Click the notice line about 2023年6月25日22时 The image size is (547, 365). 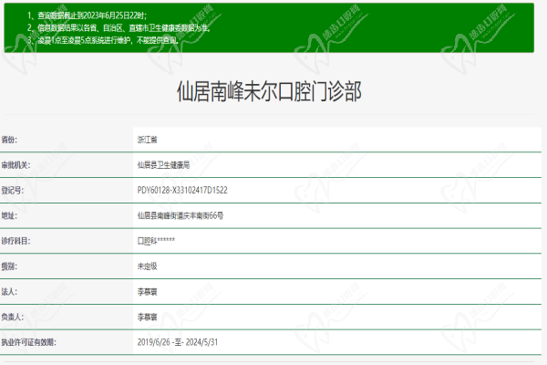pos(88,16)
